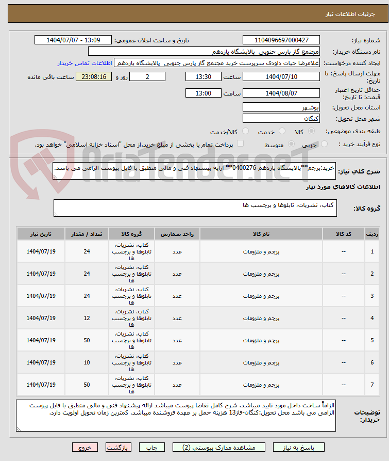Click quantity 50 in row 5

[x=87, y=340]
